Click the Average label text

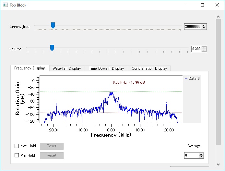coord(194,146)
